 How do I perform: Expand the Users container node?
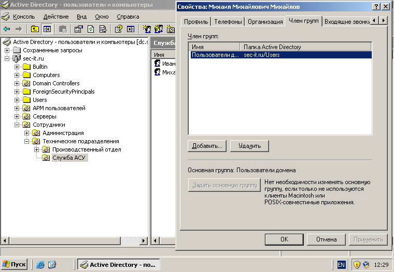tap(17, 100)
